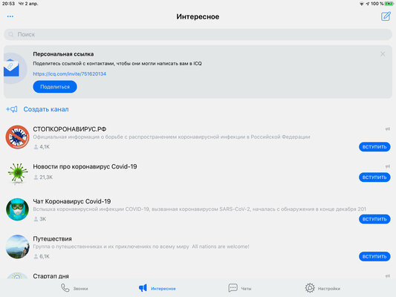Read the Группа о путешественниках description
The height and width of the screenshot is (297, 396).
(x=141, y=247)
